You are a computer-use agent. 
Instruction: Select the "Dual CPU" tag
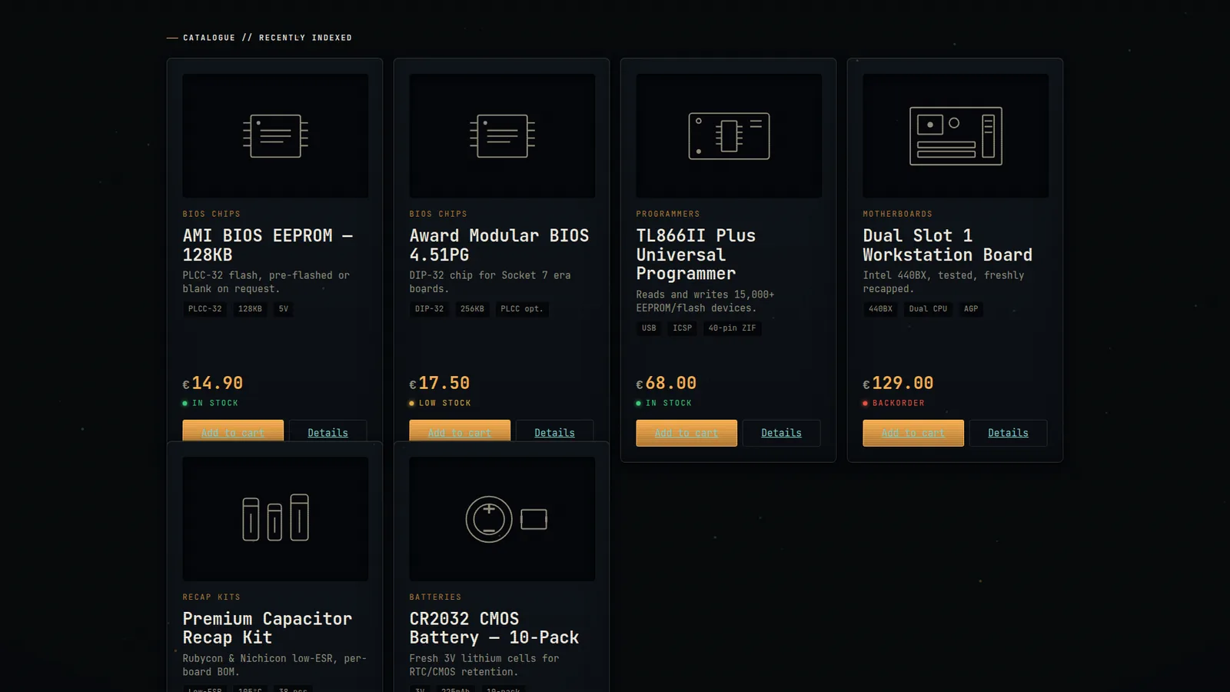coord(929,309)
